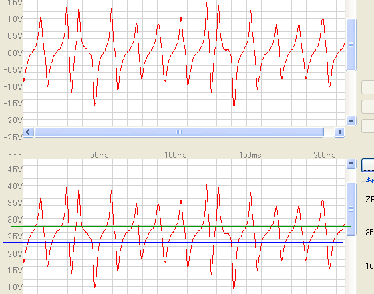Click the horizontal scrollbar thumb grip

[179, 132]
